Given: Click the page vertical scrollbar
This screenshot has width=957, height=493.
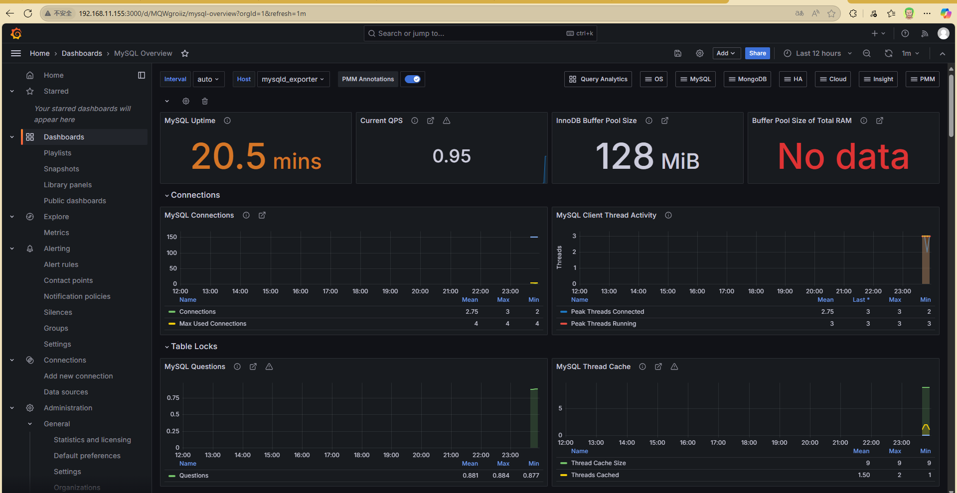Looking at the screenshot, I should pos(951,105).
